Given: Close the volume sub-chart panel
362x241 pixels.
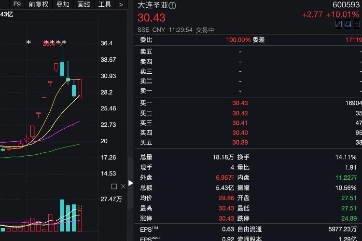Looking at the screenshot, I should tap(123, 187).
